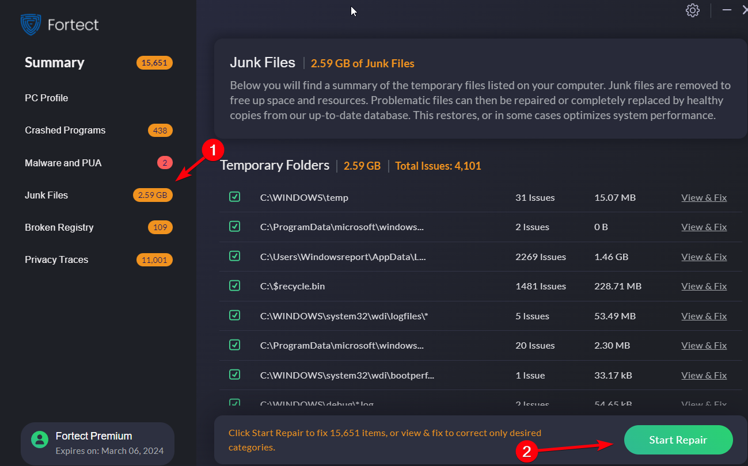
Task: Click the 53.49 MB size value
Action: [x=615, y=316]
